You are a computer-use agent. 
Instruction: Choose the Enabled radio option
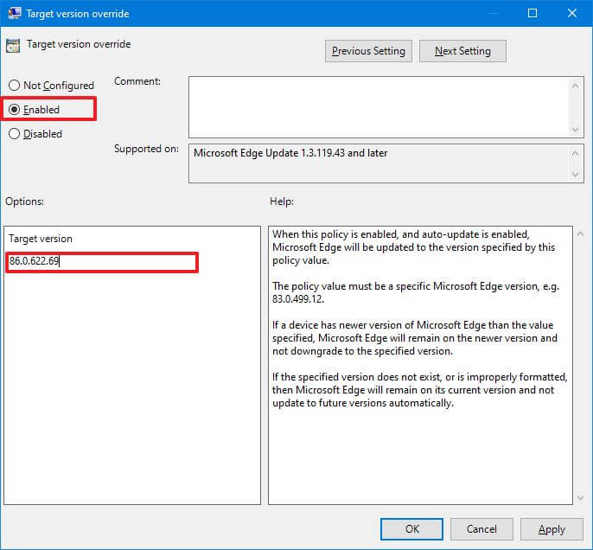15,110
